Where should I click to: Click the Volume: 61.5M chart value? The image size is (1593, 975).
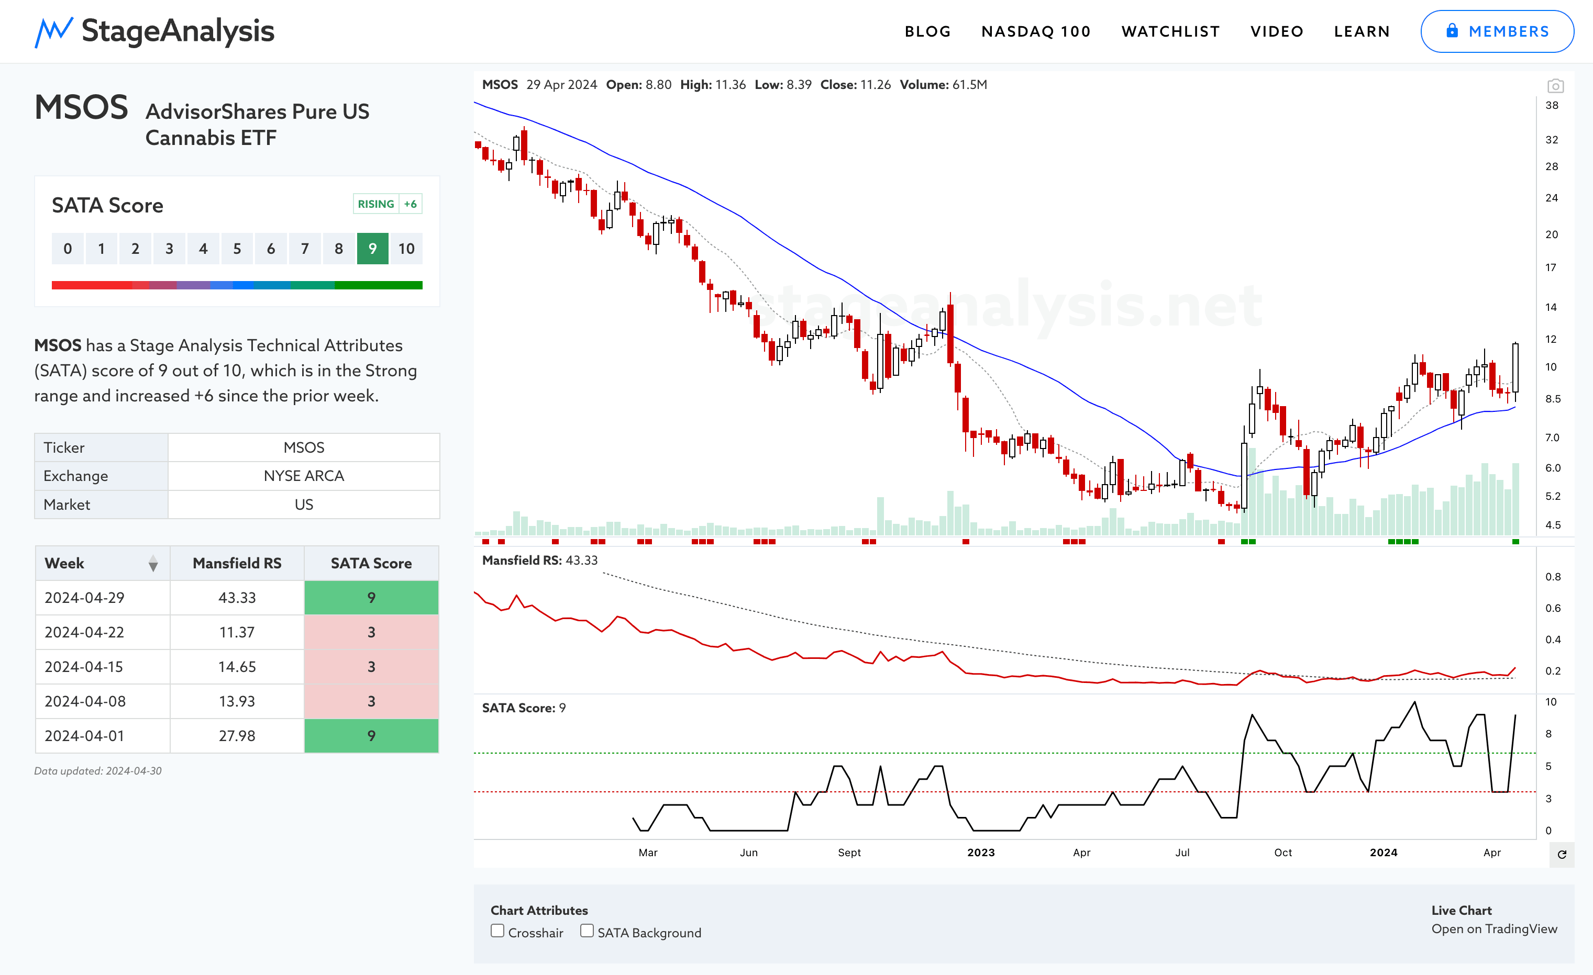coord(943,85)
